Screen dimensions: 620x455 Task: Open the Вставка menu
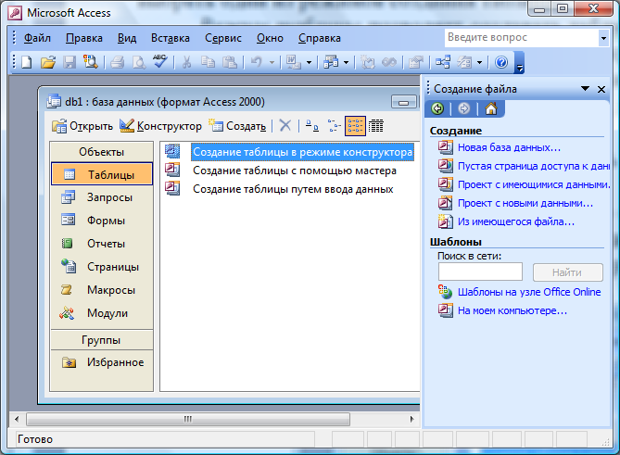(x=170, y=38)
